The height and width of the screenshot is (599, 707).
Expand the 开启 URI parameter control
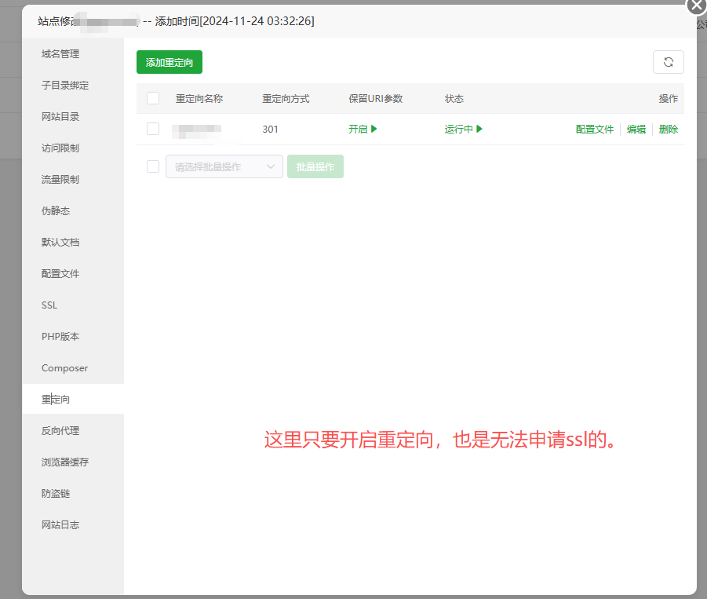[x=363, y=129]
